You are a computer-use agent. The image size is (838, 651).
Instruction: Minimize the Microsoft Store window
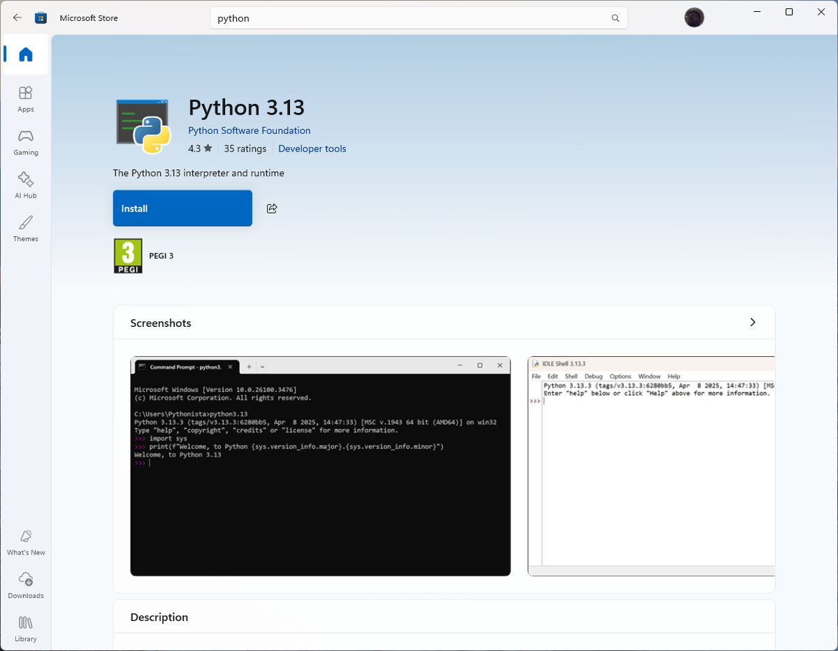coord(757,12)
